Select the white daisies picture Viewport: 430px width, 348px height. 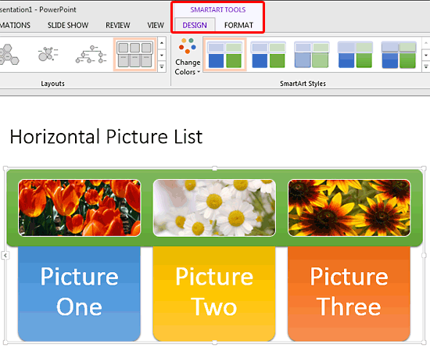click(x=214, y=208)
